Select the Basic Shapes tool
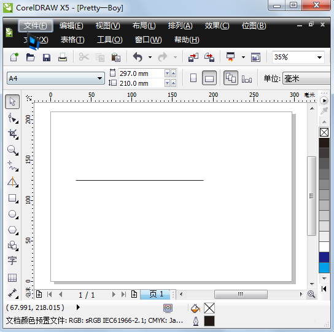The width and height of the screenshot is (334, 332). 12,246
